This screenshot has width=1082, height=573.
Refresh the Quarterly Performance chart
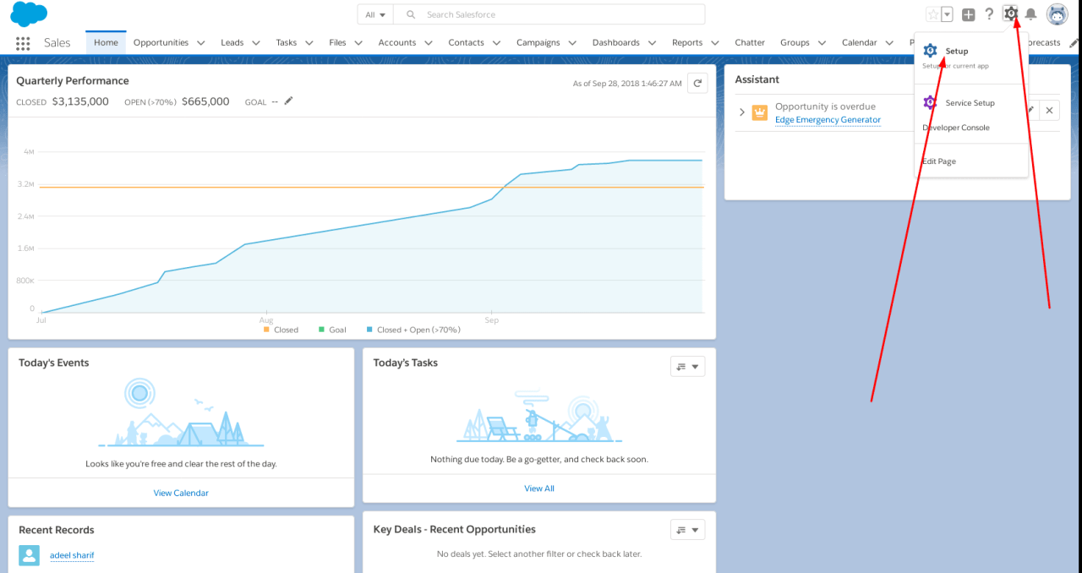pyautogui.click(x=697, y=83)
